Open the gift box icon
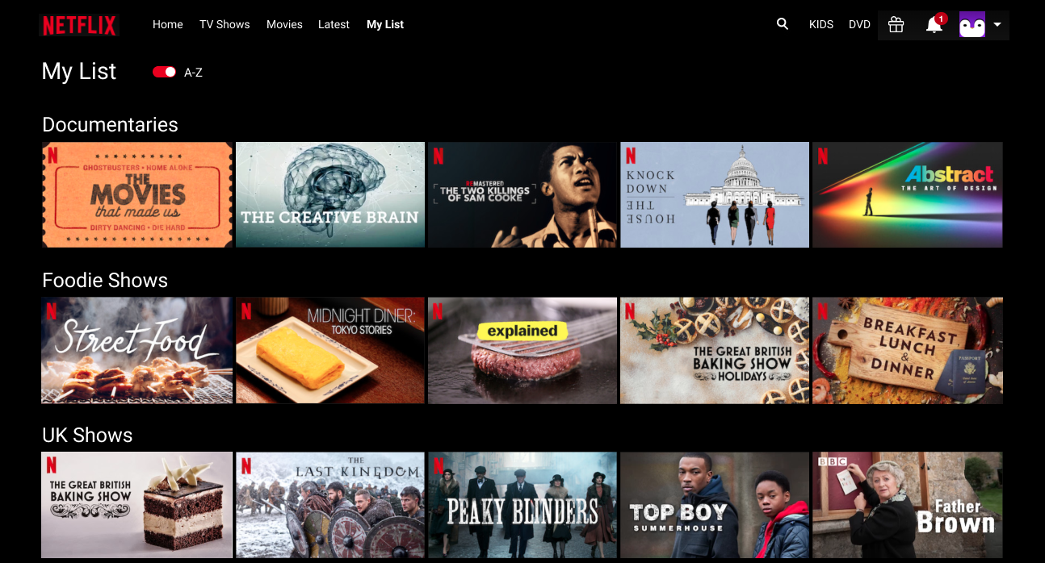Image resolution: width=1045 pixels, height=563 pixels. pyautogui.click(x=896, y=25)
